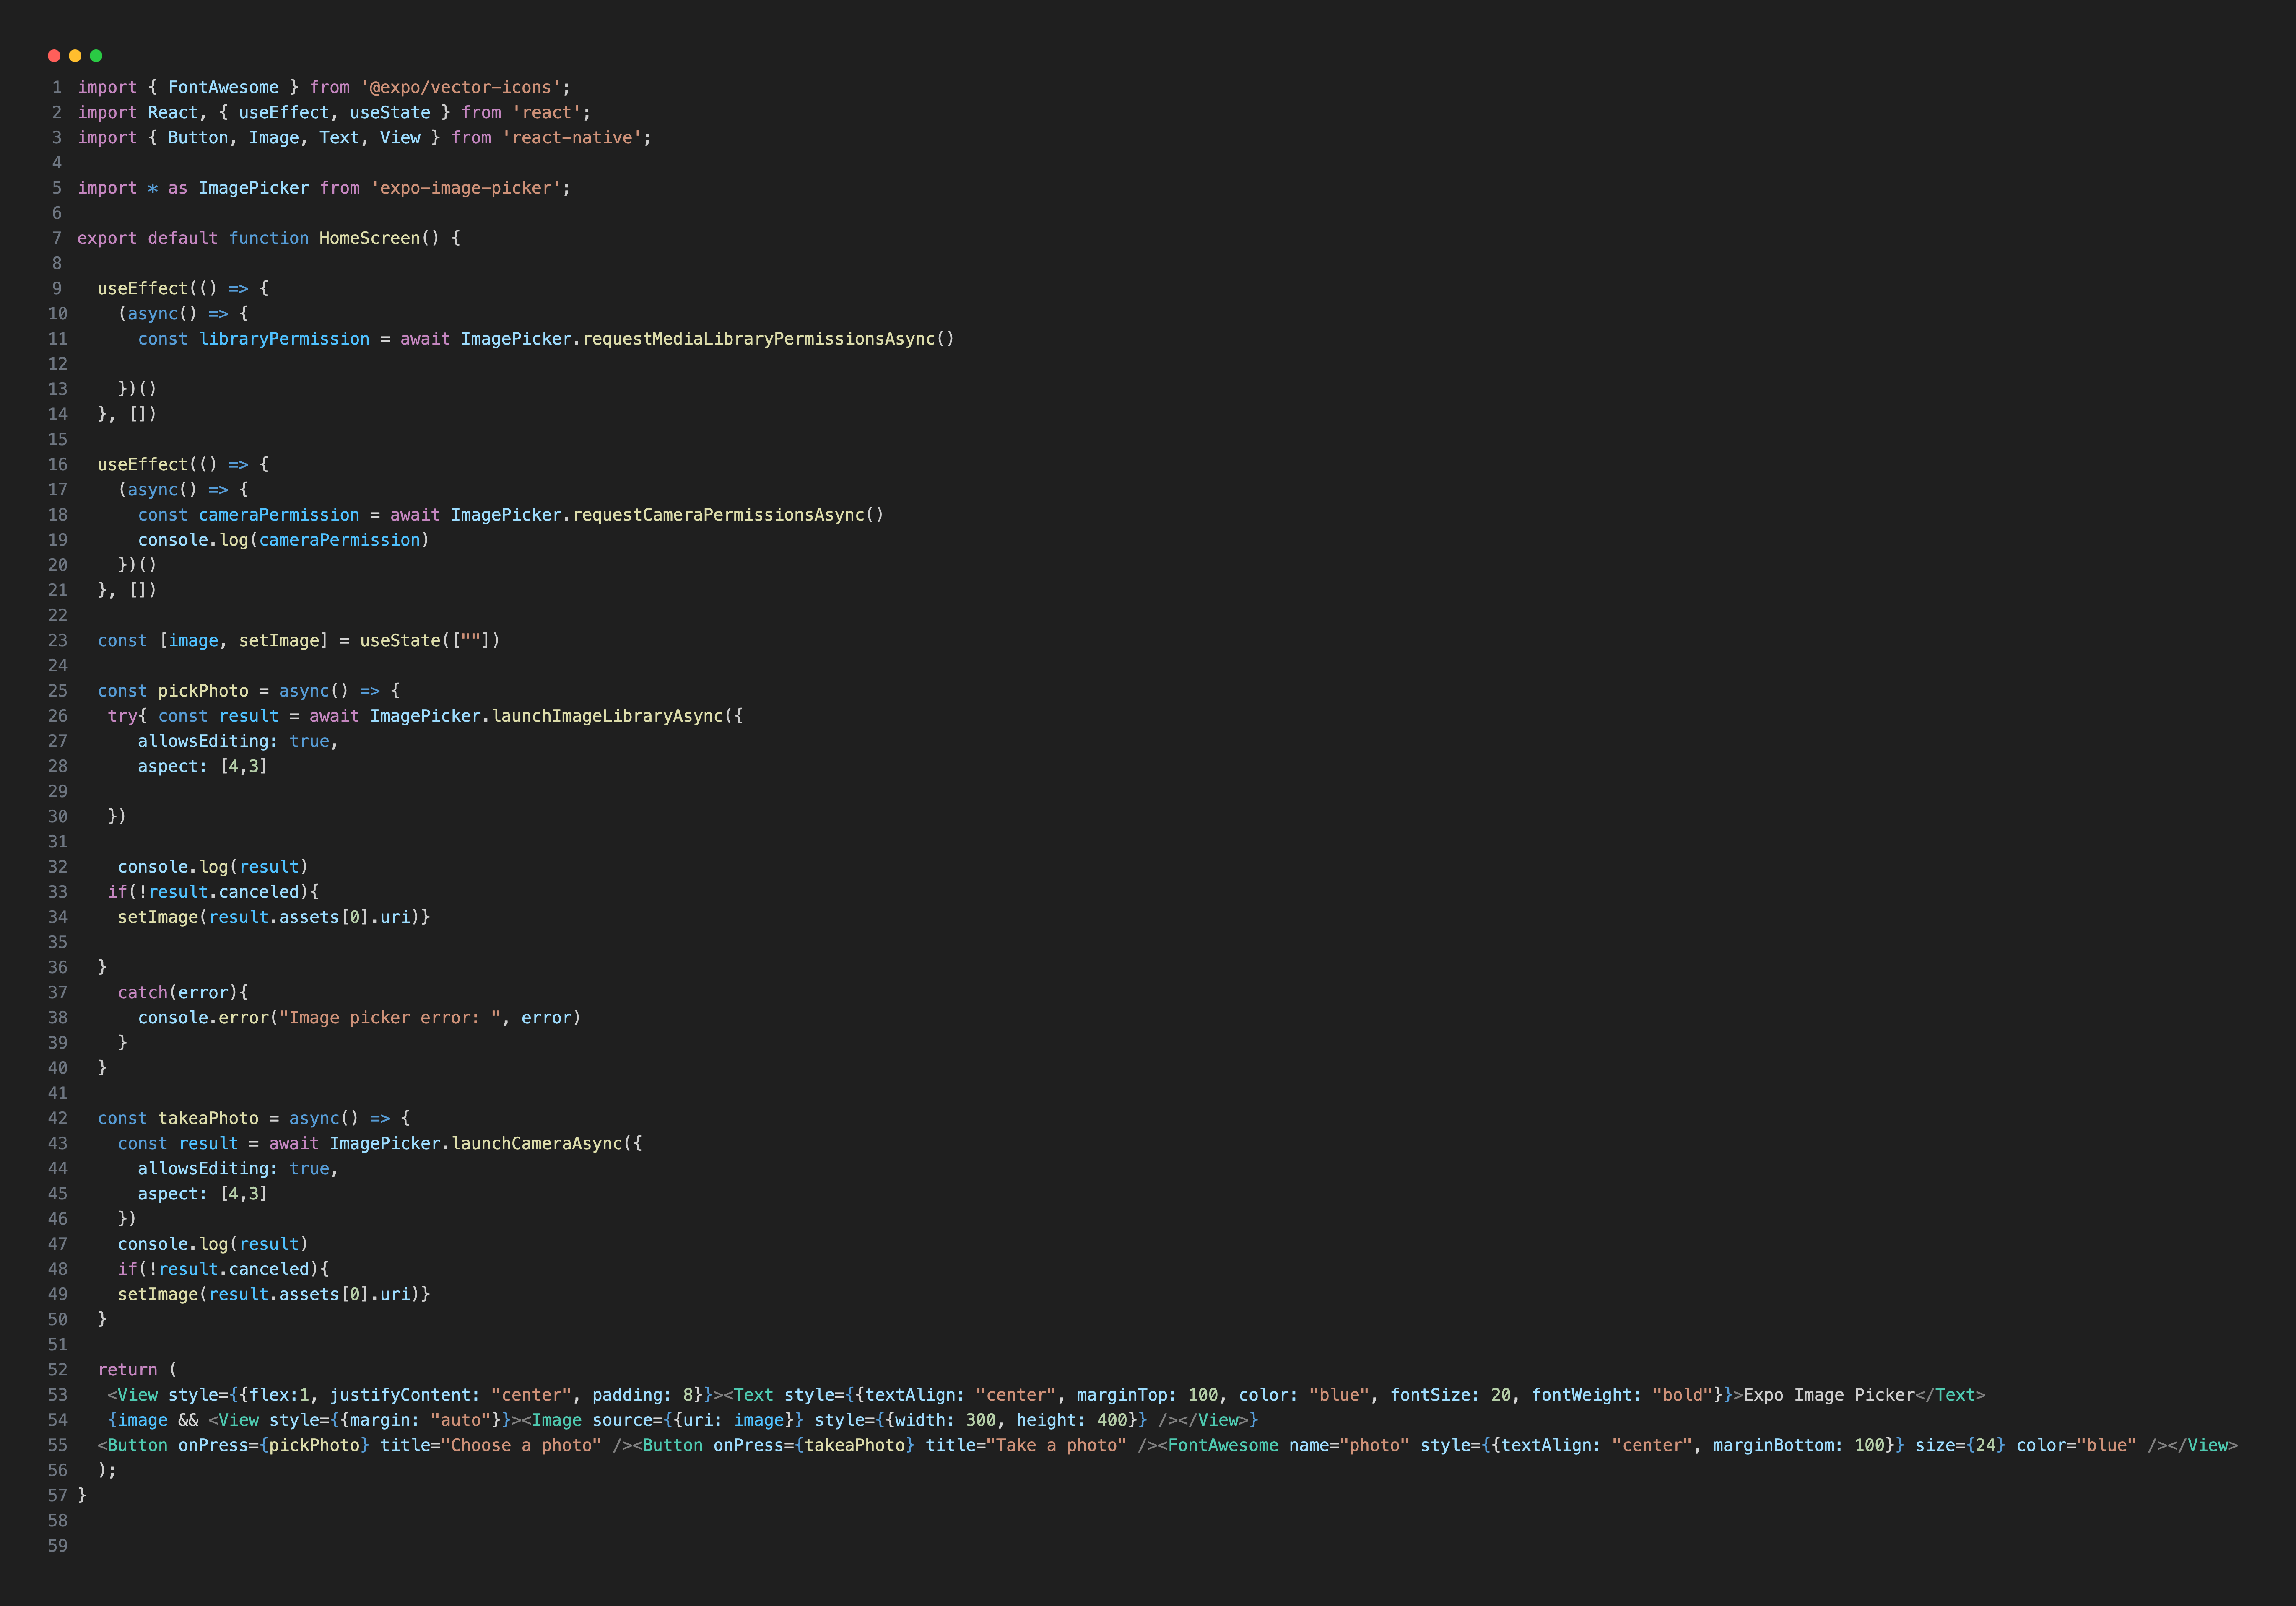Click the return keyword
Image resolution: width=2296 pixels, height=1606 pixels.
pos(127,1370)
